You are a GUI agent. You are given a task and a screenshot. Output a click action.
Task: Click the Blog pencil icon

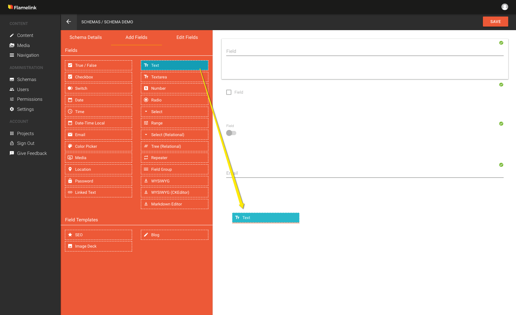[146, 235]
